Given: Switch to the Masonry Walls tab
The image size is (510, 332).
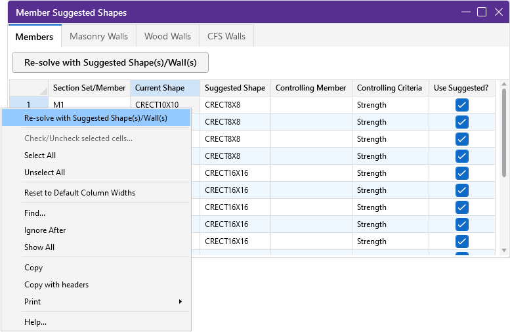Looking at the screenshot, I should (x=98, y=36).
